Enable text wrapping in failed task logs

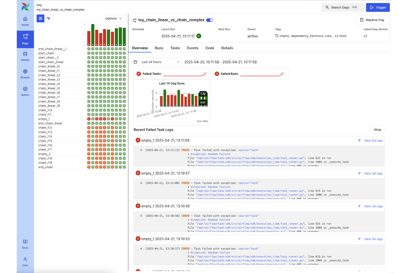point(377,129)
